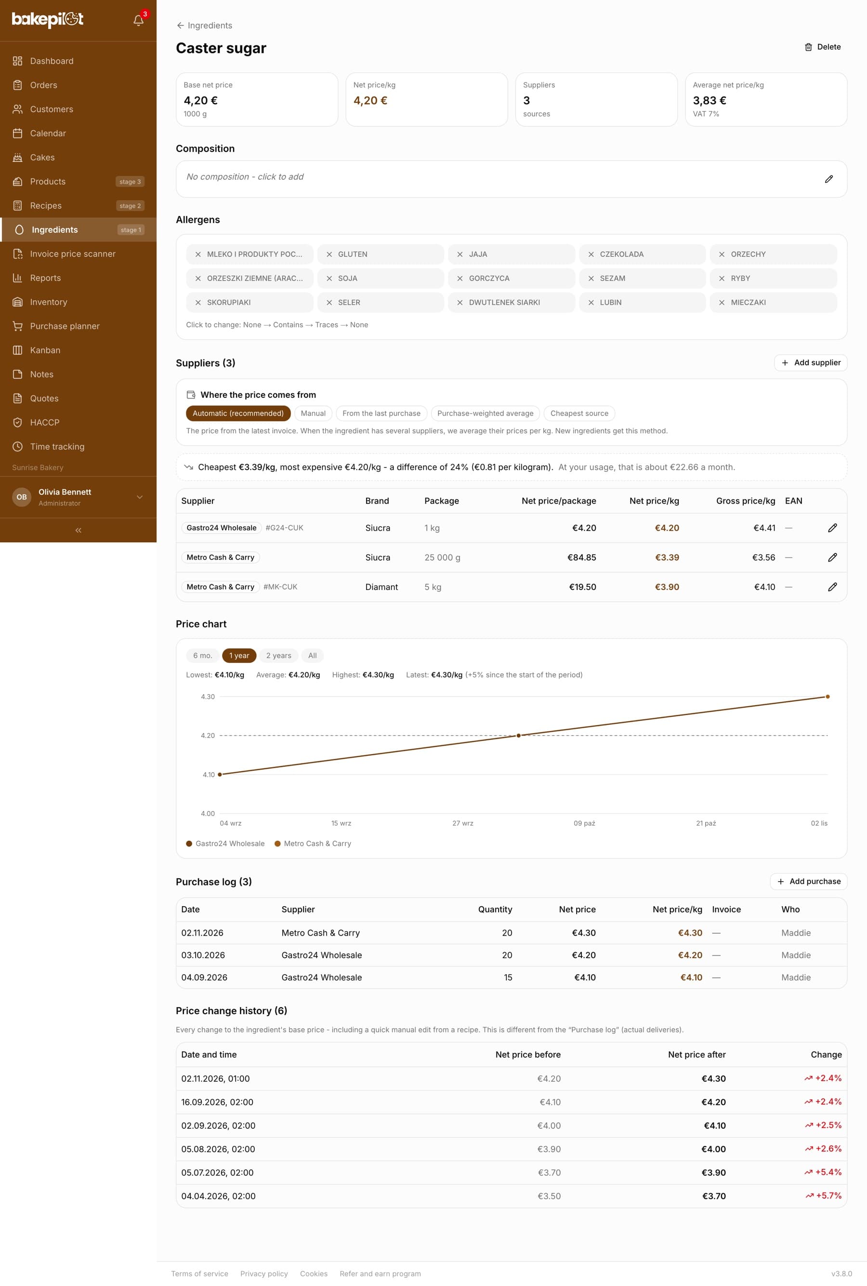Click the Customers people icon

18,109
